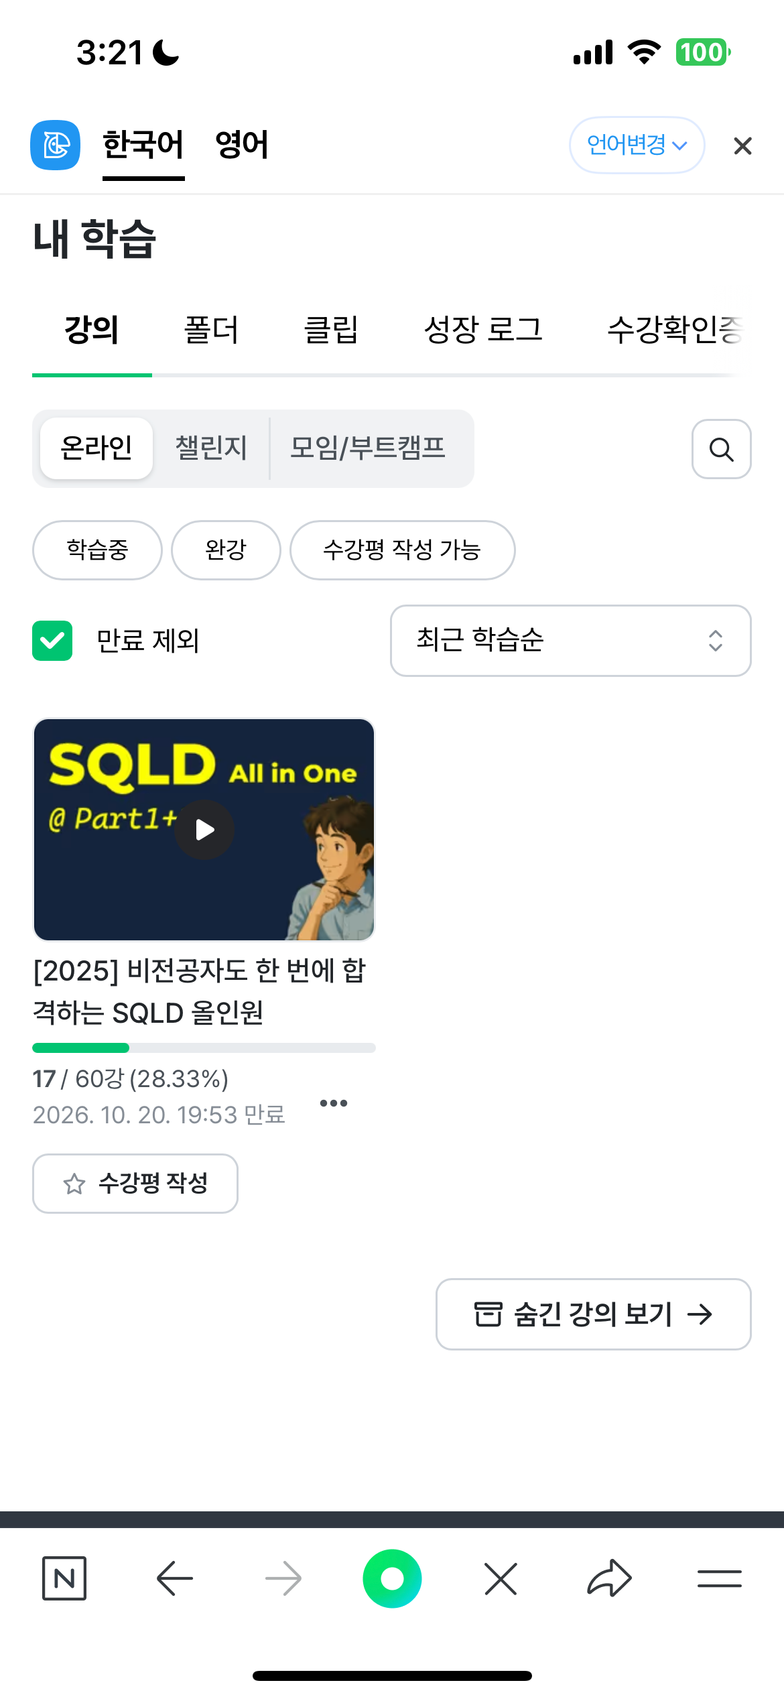Open 숨긴 강의 보기 link

593,1314
